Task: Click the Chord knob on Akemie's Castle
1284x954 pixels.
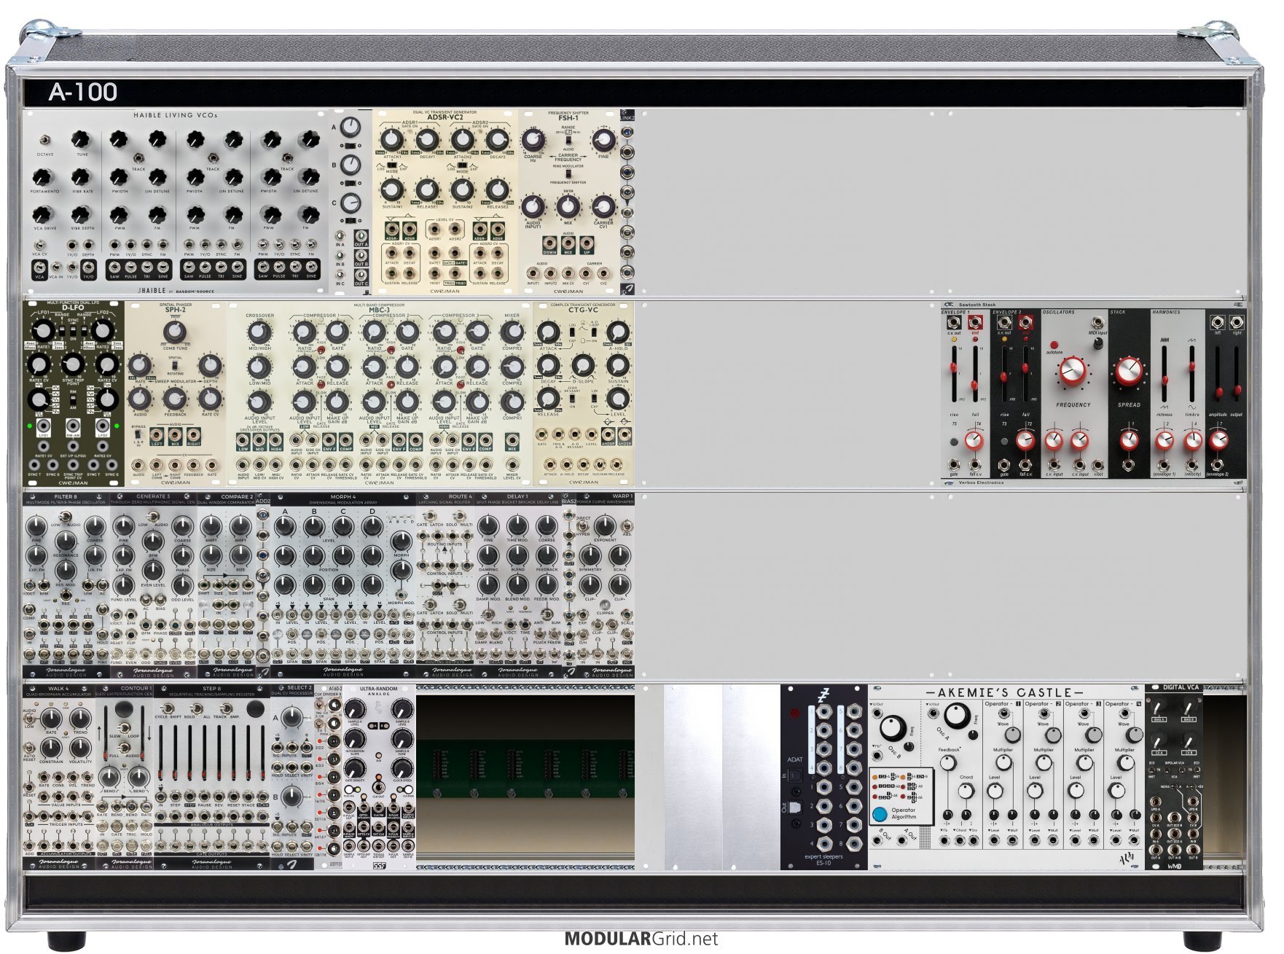Action: (966, 791)
